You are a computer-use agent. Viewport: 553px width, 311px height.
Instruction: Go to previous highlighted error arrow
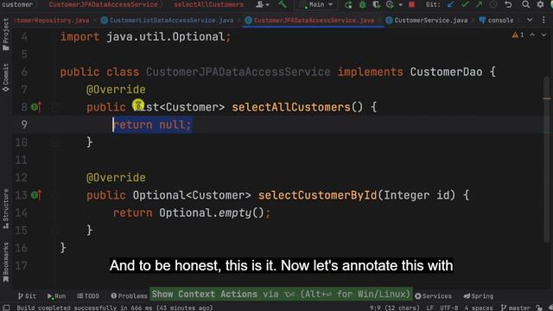tap(532, 35)
